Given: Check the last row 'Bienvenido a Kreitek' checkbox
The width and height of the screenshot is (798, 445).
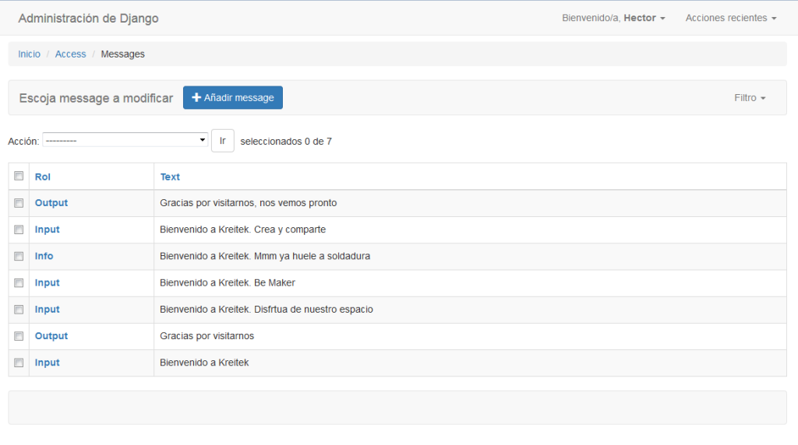Looking at the screenshot, I should coord(19,363).
